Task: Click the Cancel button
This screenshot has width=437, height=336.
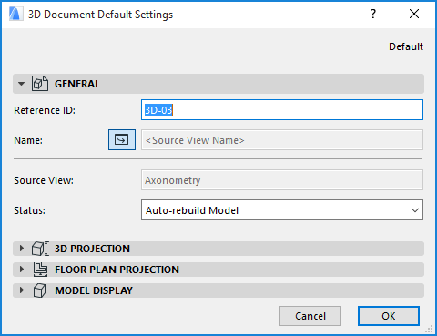Action: point(310,316)
